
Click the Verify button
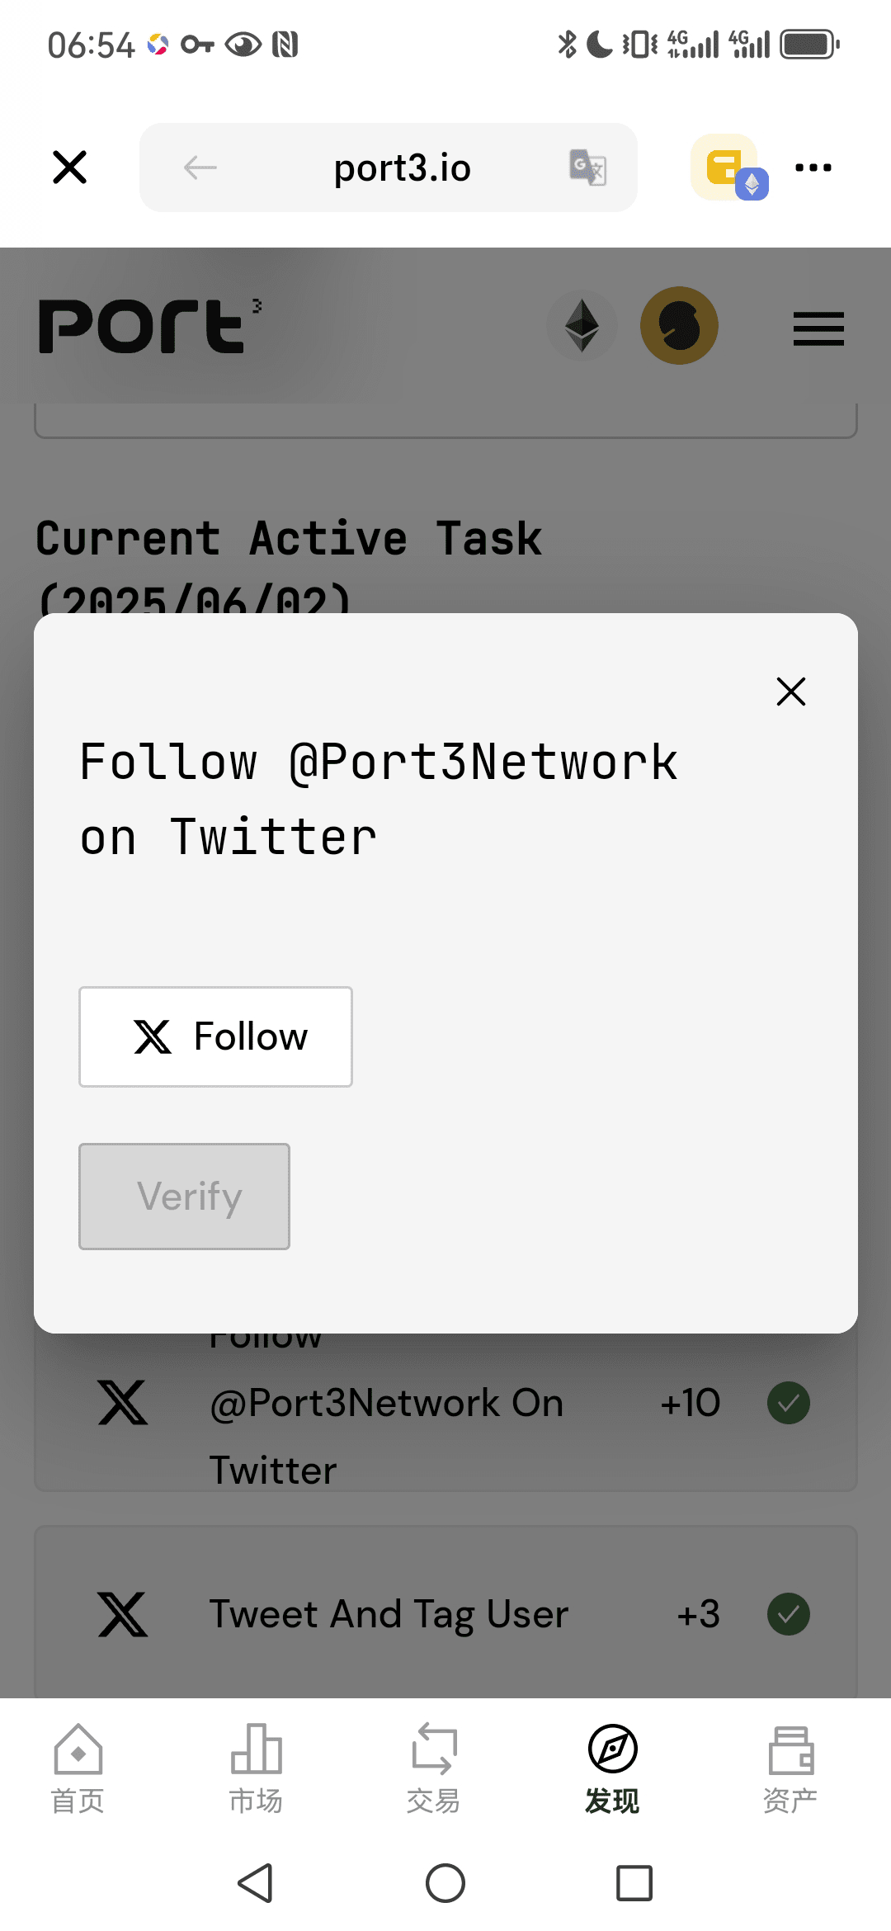point(184,1197)
